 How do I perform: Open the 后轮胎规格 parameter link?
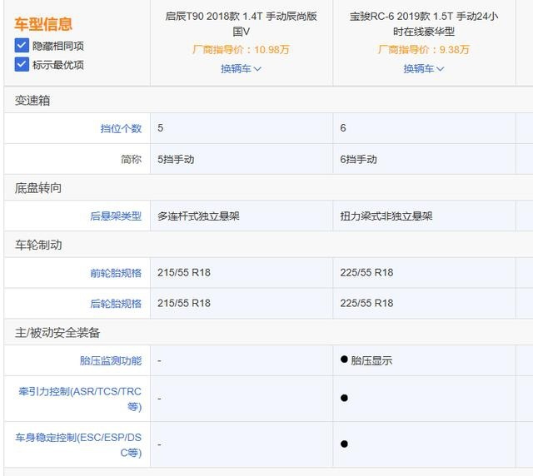(x=116, y=304)
